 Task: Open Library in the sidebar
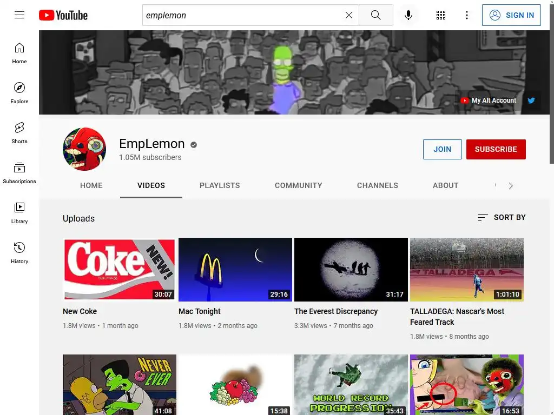coord(19,213)
